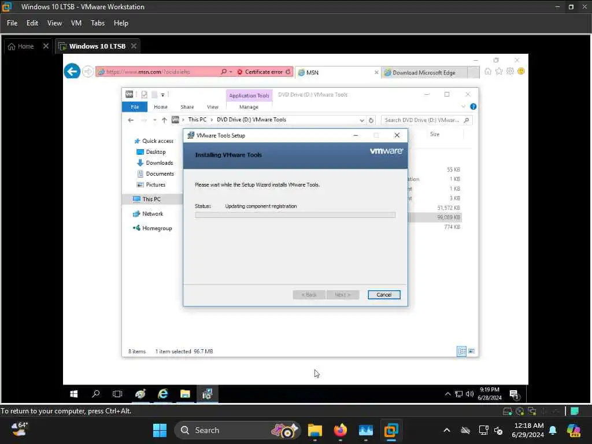This screenshot has width=592, height=444.
Task: Click Internet Explorer's forward arrow button
Action: (88, 71)
